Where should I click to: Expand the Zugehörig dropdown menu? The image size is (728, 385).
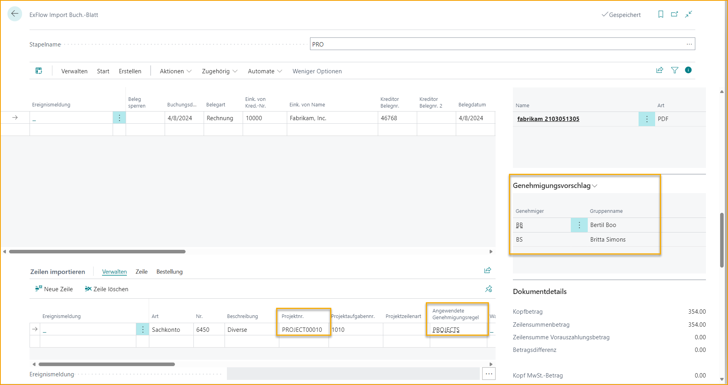click(x=220, y=71)
